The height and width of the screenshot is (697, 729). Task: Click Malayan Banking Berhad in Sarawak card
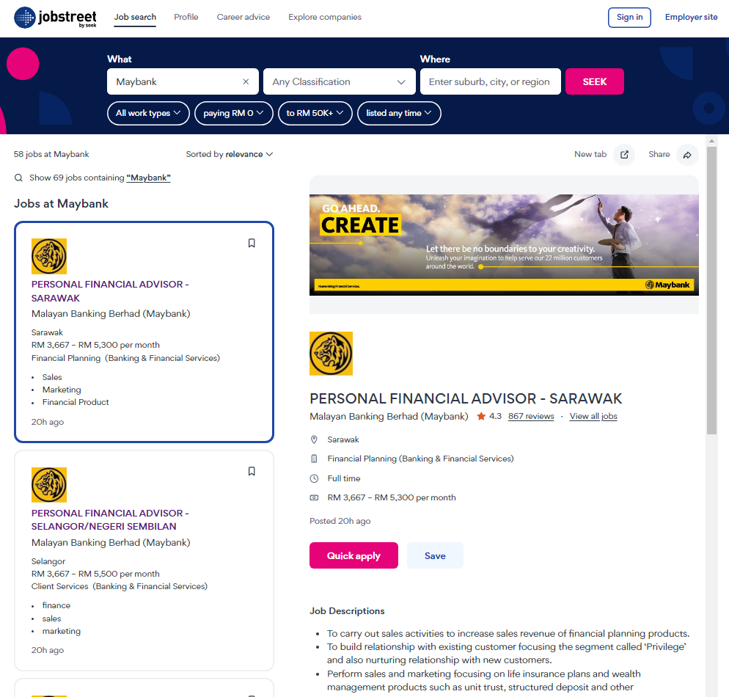tap(111, 314)
